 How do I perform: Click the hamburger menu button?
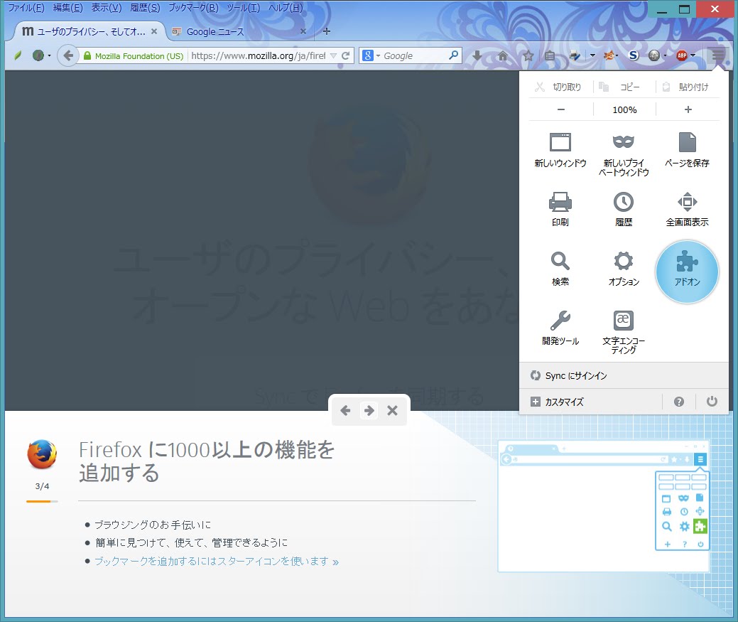click(718, 55)
